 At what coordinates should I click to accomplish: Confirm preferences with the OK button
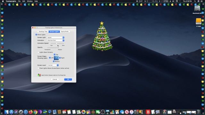point(68,79)
